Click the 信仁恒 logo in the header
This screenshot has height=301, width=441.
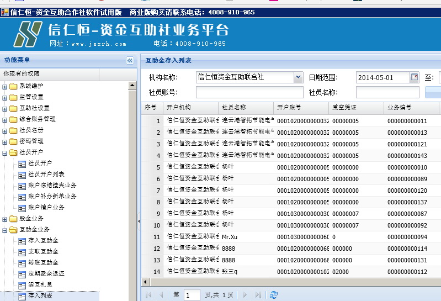pyautogui.click(x=28, y=34)
